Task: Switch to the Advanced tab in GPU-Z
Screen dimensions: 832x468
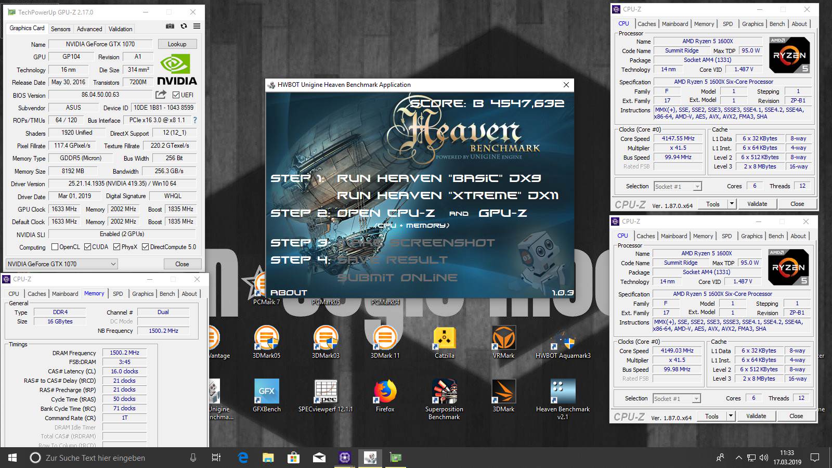Action: pyautogui.click(x=89, y=29)
